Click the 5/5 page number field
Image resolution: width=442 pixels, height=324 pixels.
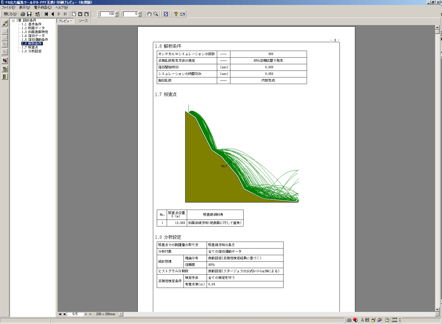[x=75, y=314]
